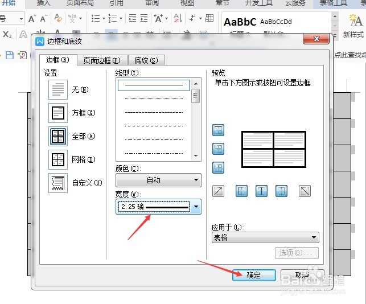The height and width of the screenshot is (304, 366).
Task: Click the save icon in quick toolbar
Action: tap(10, 55)
